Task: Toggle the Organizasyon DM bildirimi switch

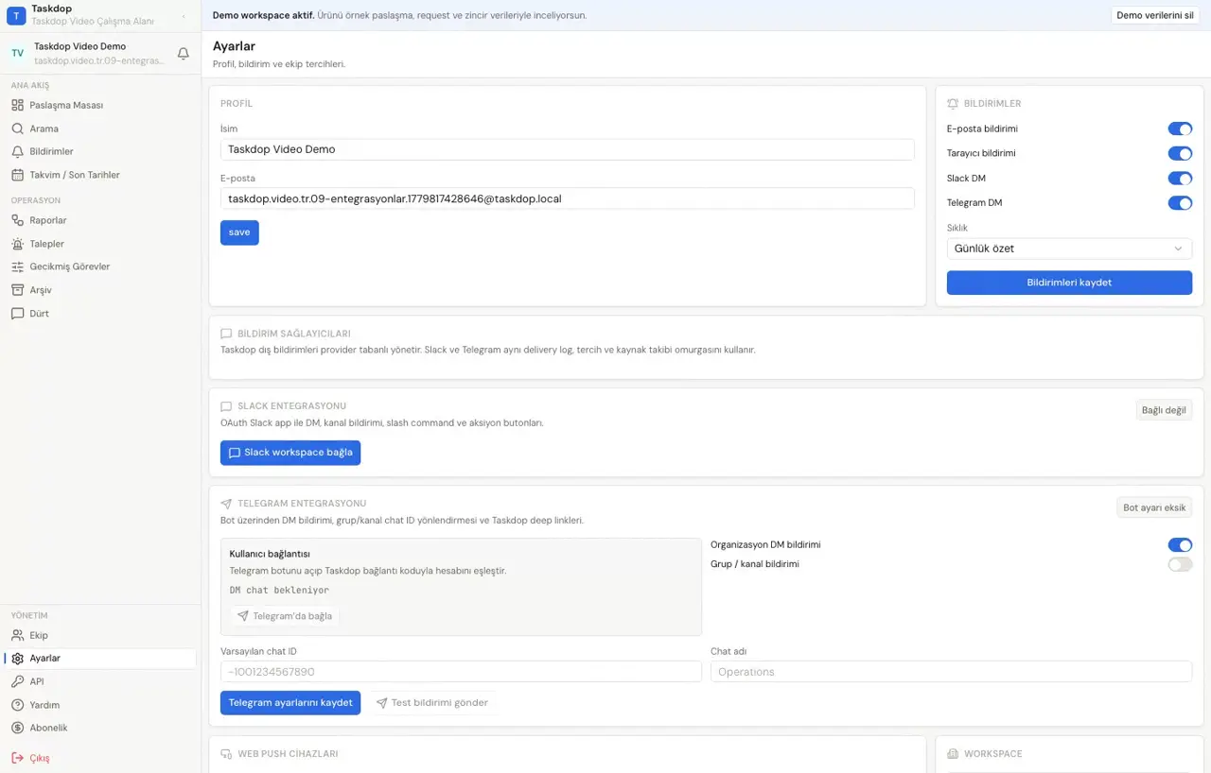Action: (x=1180, y=545)
